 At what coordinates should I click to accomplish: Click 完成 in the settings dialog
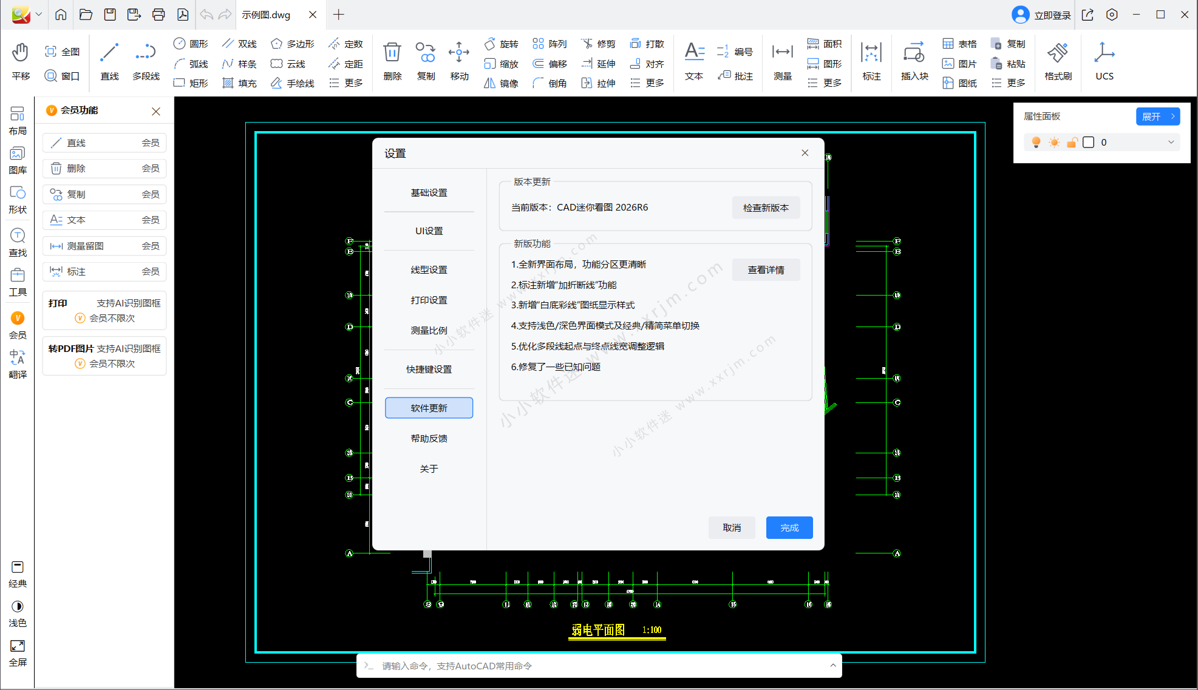[789, 527]
